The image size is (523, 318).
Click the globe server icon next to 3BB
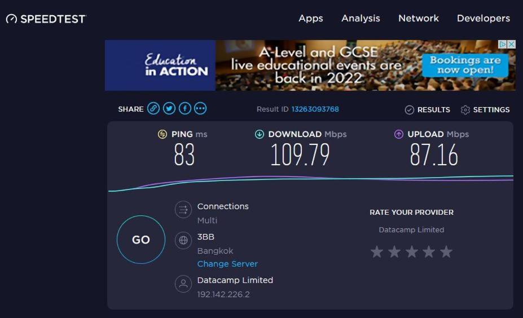183,240
